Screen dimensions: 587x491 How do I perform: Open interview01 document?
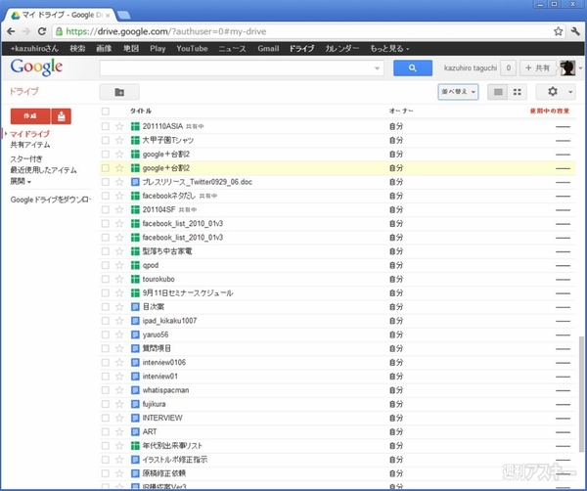point(160,377)
